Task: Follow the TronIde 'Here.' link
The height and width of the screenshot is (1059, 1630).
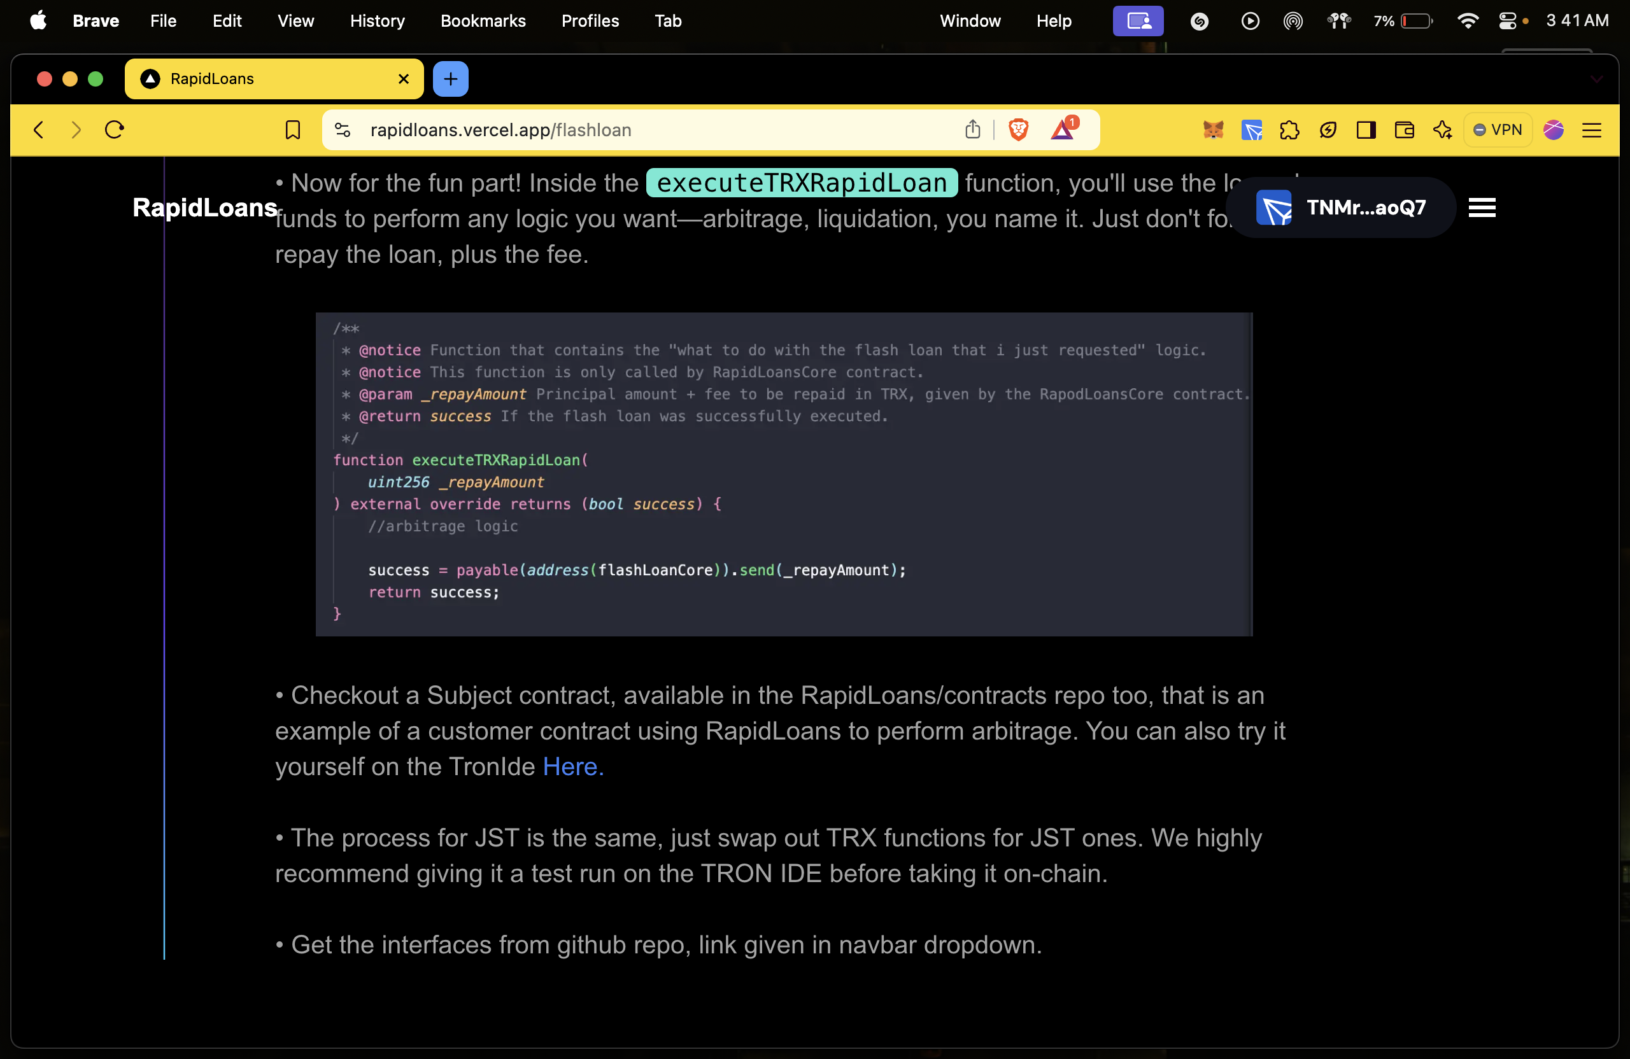Action: click(x=572, y=767)
